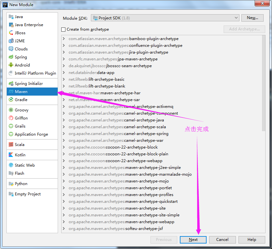Select maven-archetype-j2ee-simple row
Viewport: 272px width, 249px height.
click(x=161, y=167)
